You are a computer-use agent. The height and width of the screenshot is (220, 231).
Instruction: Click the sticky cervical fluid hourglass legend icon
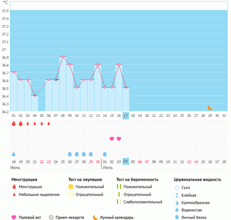pos(177,195)
